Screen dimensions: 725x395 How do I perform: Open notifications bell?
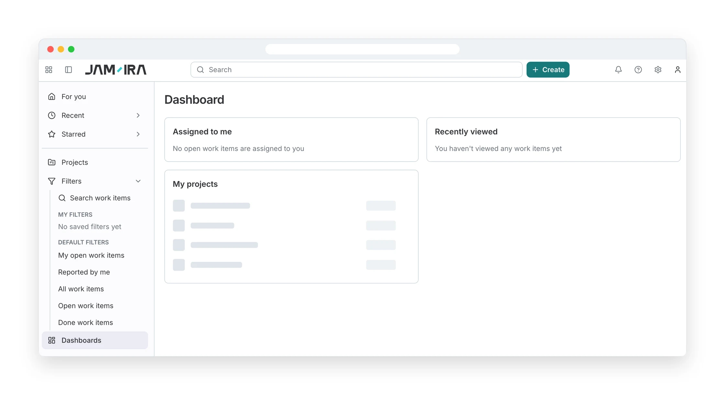coord(618,70)
